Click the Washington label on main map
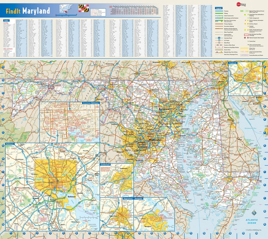 point(155,140)
